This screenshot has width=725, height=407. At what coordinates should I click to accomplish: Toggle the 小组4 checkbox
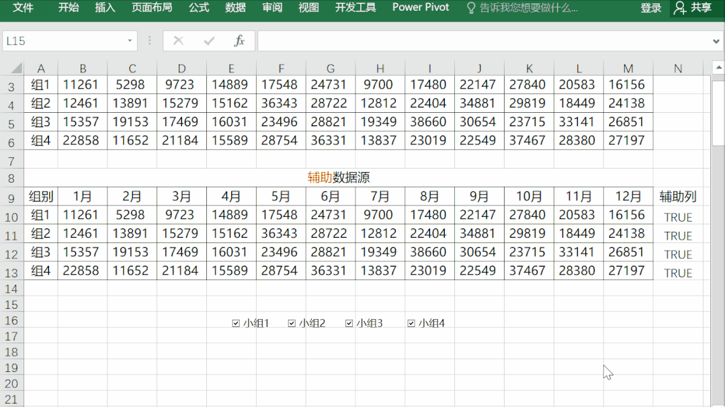[411, 323]
